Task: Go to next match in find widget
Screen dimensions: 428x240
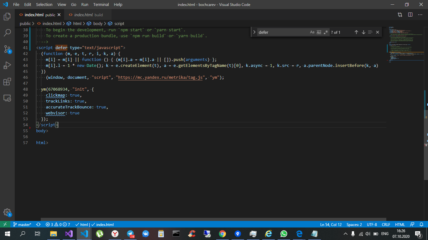Action: point(363,32)
